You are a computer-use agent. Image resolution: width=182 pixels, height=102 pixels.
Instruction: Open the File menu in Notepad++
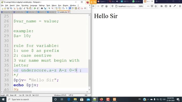point(2,5)
